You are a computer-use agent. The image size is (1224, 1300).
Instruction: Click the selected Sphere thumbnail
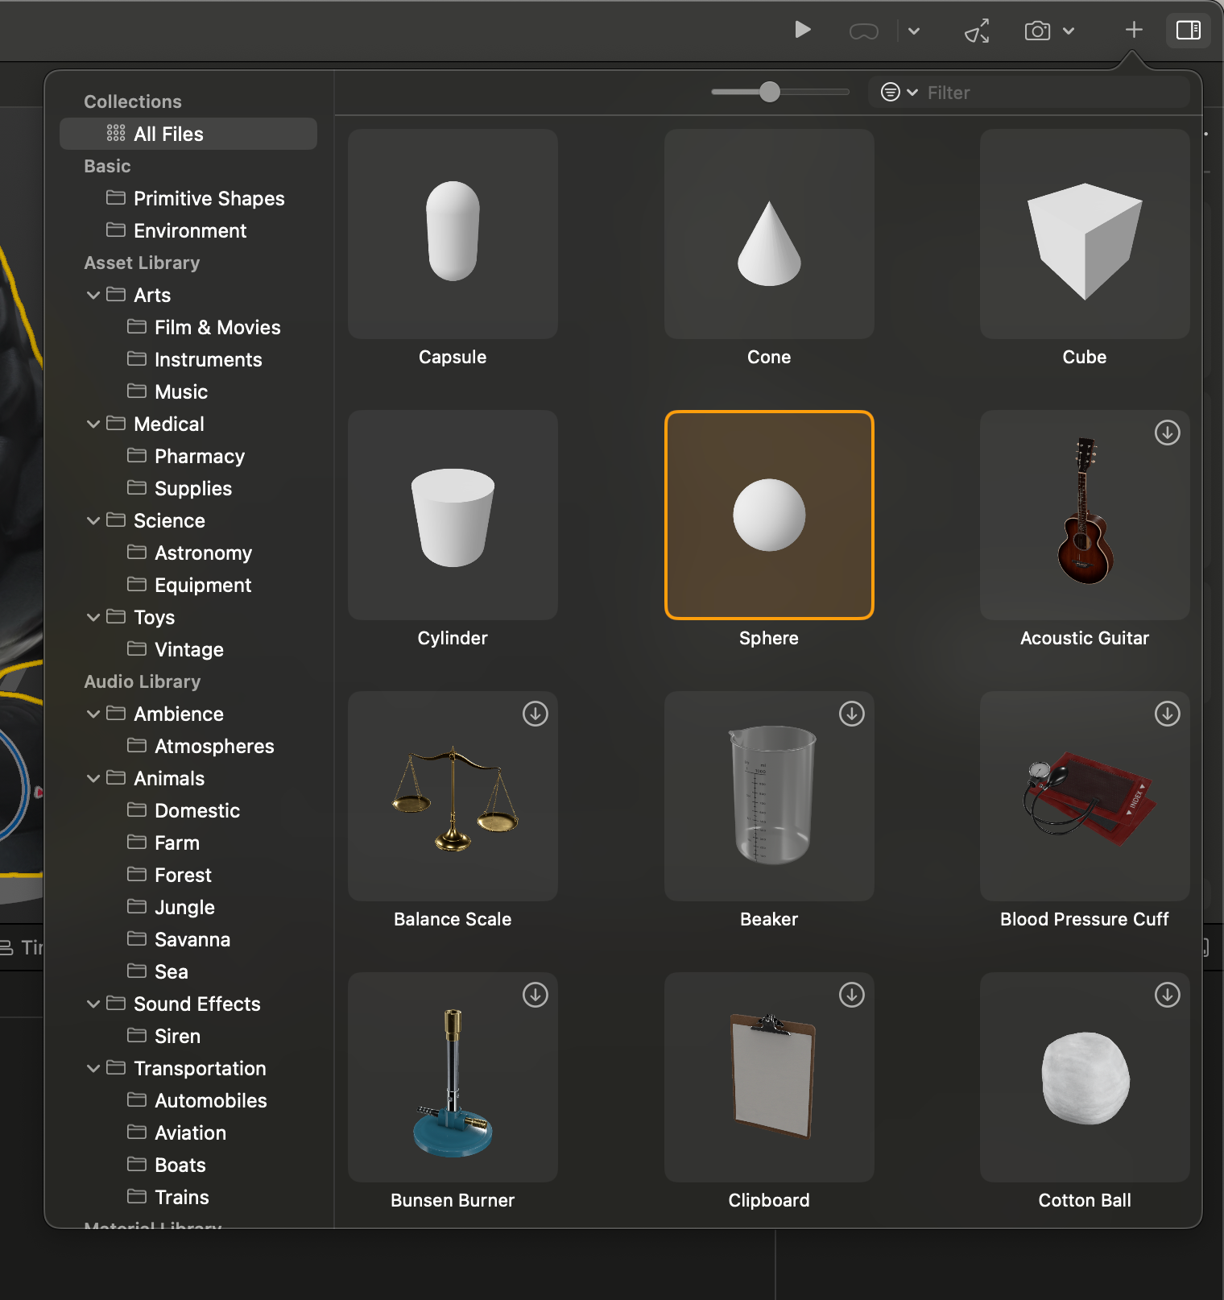click(x=769, y=515)
